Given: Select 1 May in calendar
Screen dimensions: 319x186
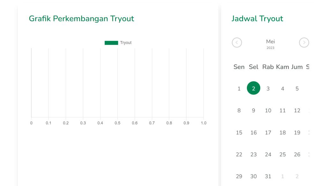Looking at the screenshot, I should click(239, 89).
